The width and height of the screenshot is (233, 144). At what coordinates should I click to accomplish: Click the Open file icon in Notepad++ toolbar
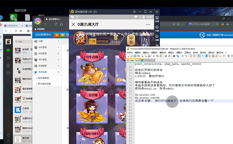131,56
